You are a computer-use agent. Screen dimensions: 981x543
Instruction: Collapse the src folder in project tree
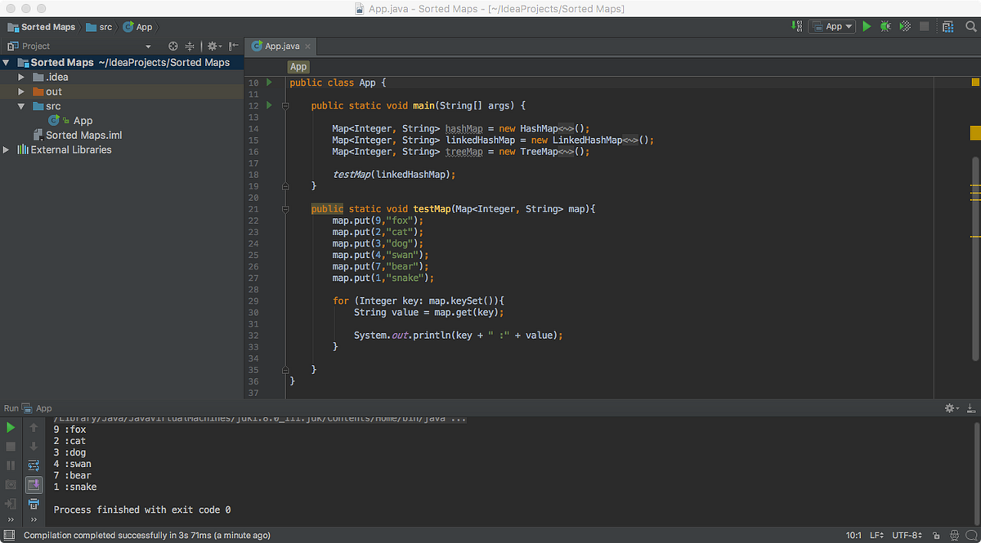22,106
